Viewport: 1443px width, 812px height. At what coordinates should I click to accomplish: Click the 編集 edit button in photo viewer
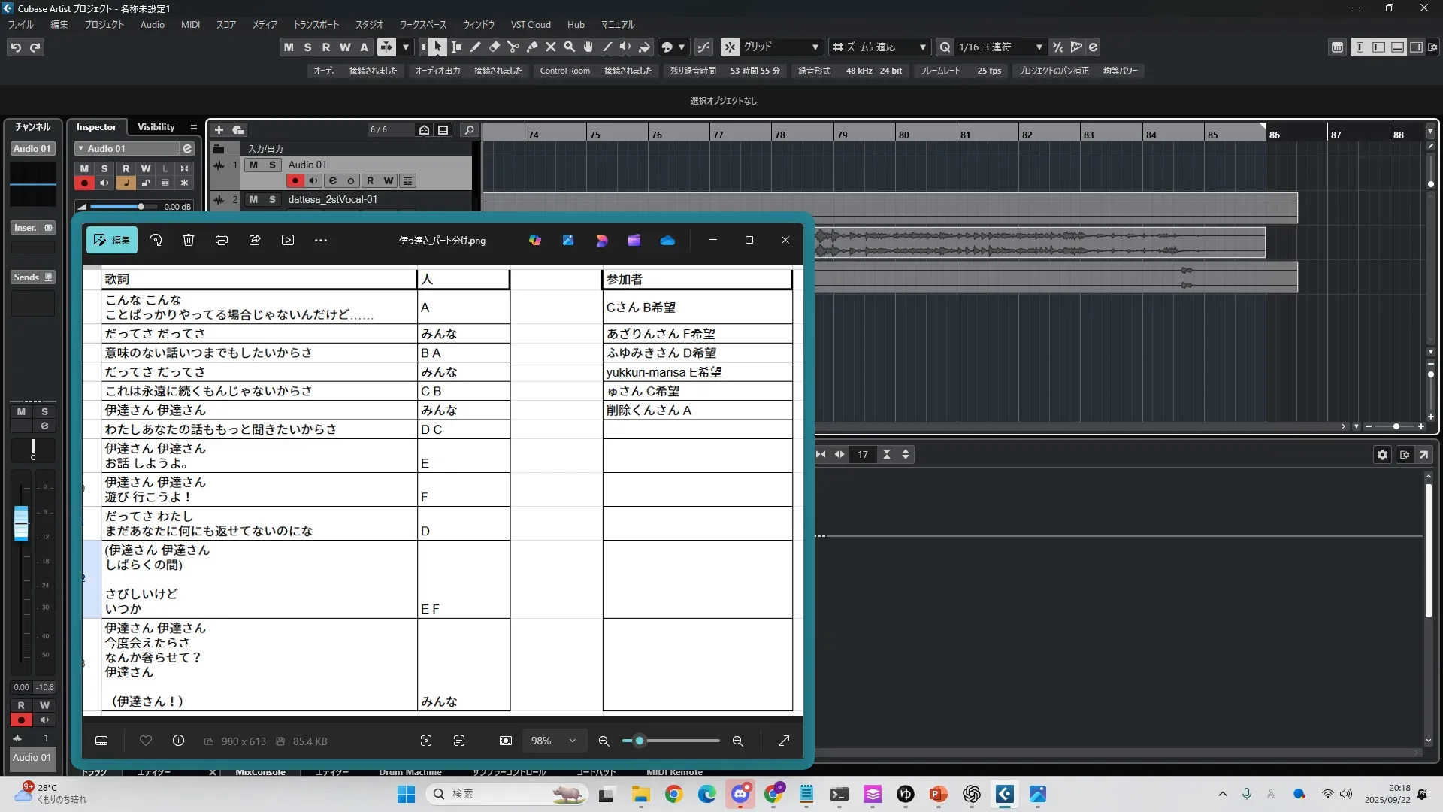tap(112, 241)
